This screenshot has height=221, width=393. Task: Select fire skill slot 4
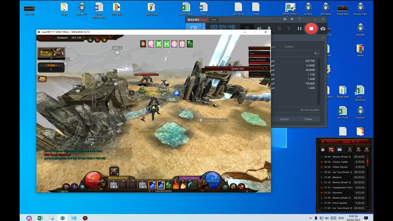pyautogui.click(x=183, y=185)
